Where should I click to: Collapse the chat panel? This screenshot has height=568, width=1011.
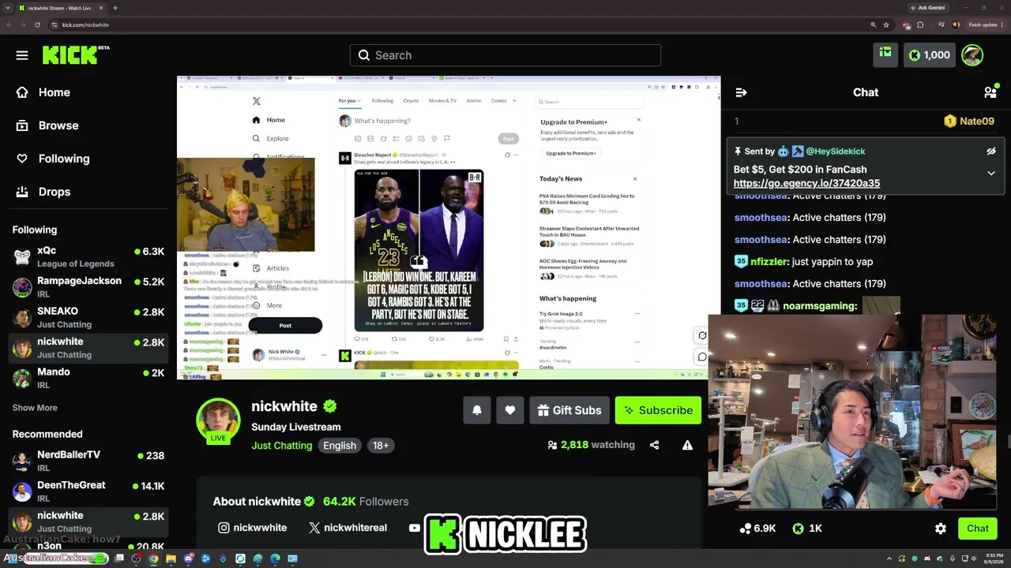[x=741, y=92]
